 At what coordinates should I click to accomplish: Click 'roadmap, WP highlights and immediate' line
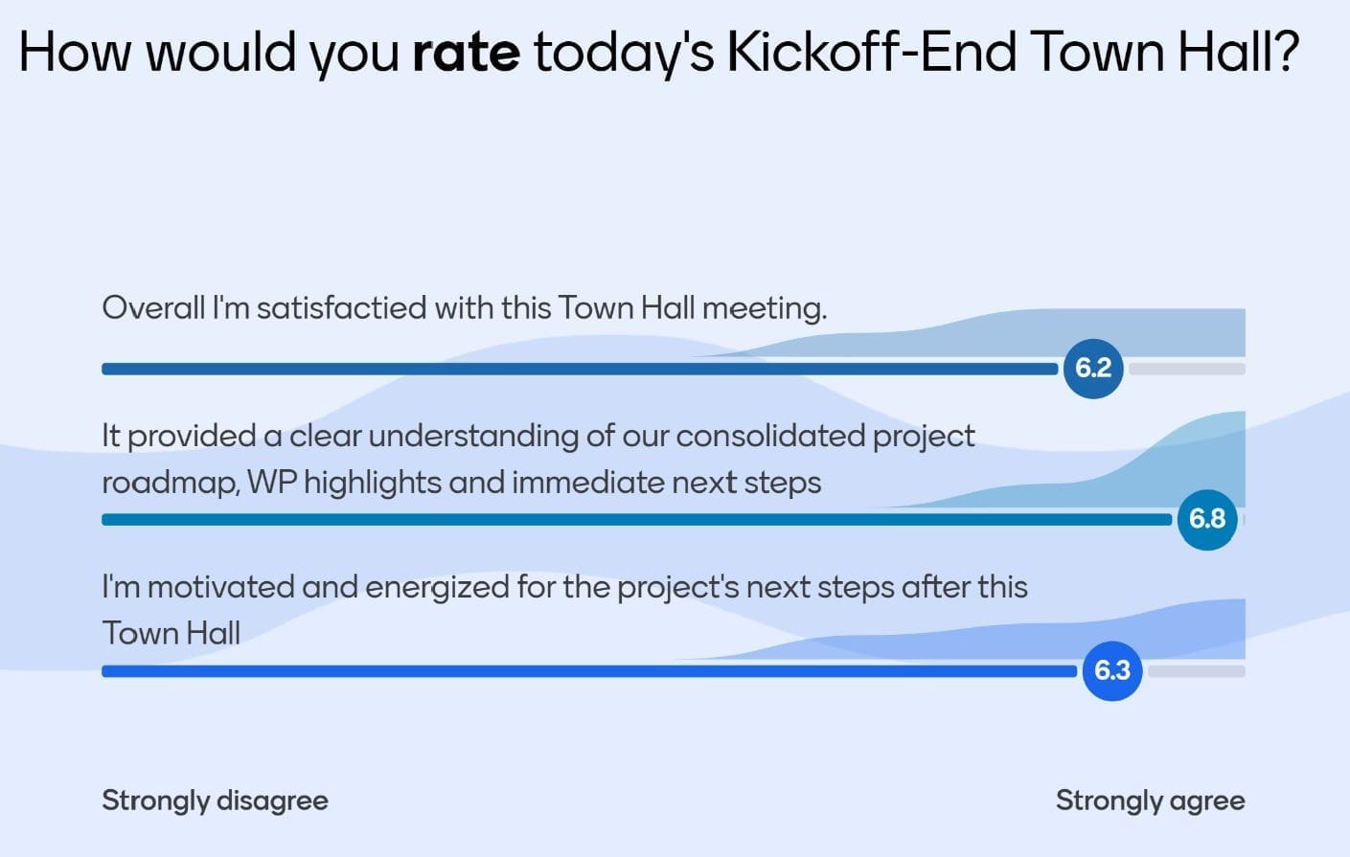[461, 482]
